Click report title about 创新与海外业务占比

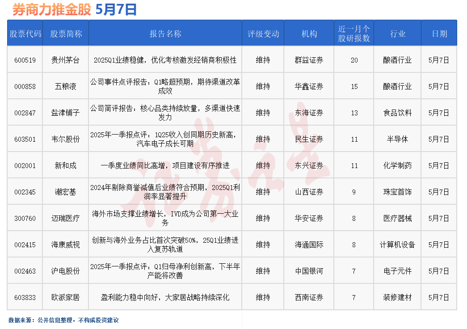tap(165, 245)
